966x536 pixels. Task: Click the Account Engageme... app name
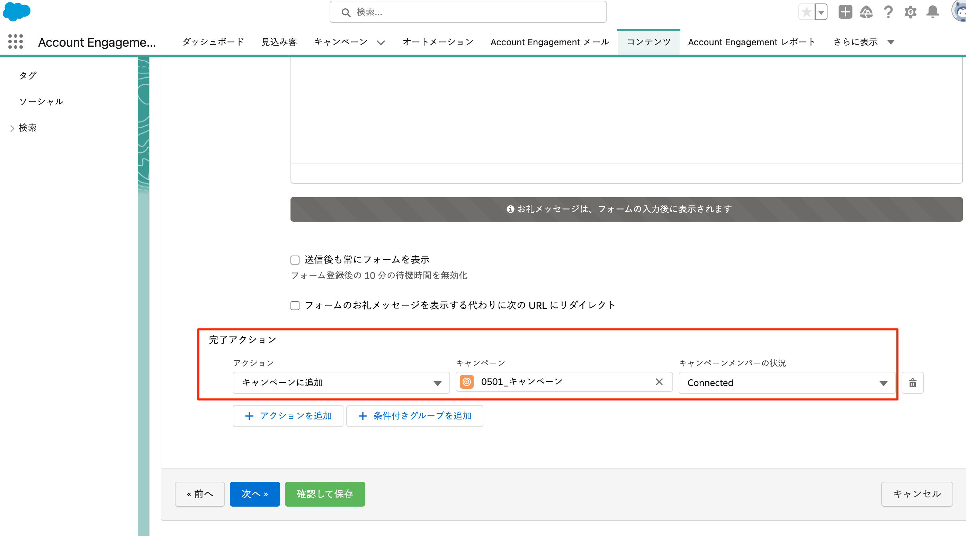tap(97, 42)
